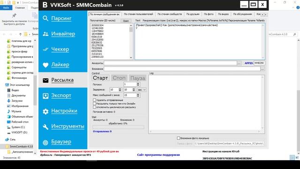Click inside the message Text area

tap(200, 41)
